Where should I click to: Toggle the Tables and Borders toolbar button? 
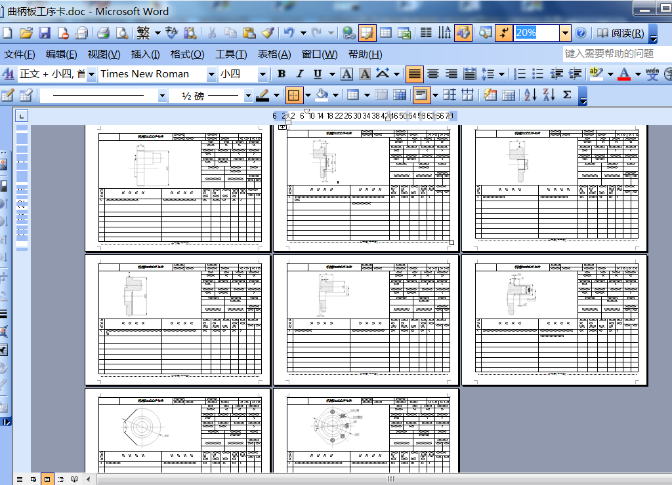(x=367, y=33)
